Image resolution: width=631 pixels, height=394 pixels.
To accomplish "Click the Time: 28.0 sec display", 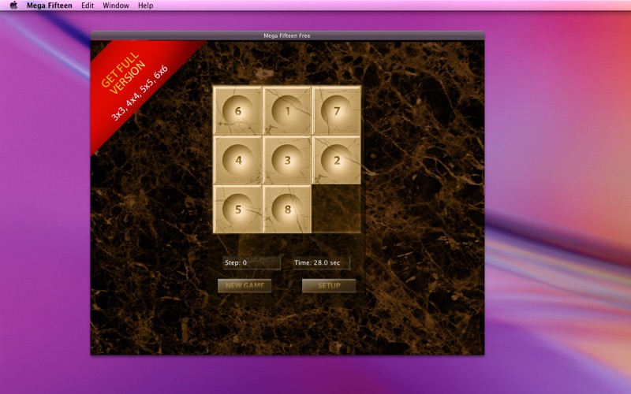I will (x=321, y=262).
